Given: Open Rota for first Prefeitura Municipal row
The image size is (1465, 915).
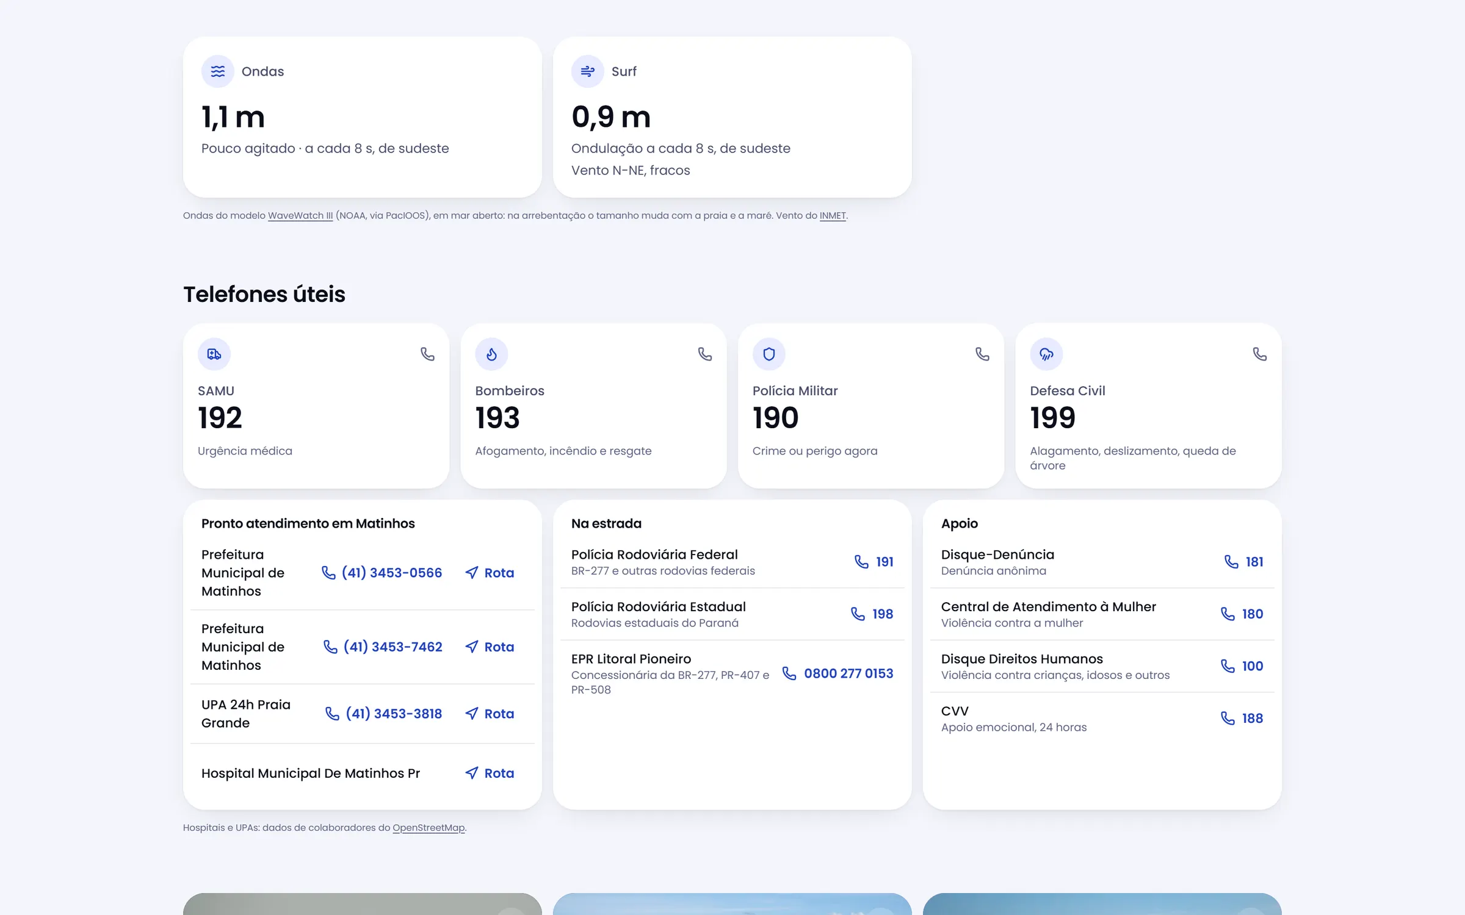Looking at the screenshot, I should pyautogui.click(x=490, y=573).
